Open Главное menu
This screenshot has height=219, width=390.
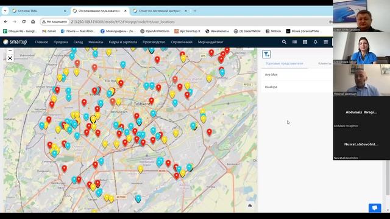click(41, 42)
